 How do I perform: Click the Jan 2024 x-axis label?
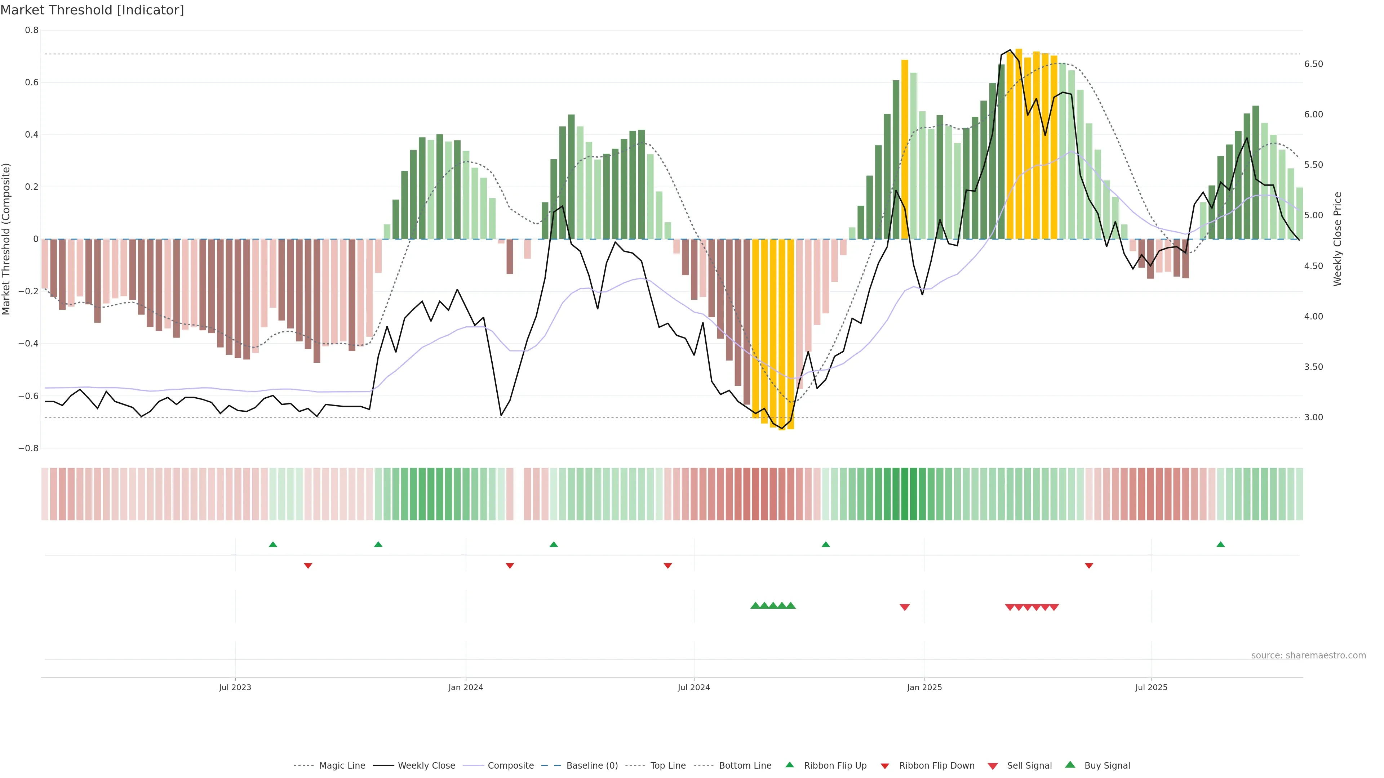tap(466, 687)
